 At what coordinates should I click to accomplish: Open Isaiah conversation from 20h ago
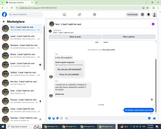tap(22, 65)
